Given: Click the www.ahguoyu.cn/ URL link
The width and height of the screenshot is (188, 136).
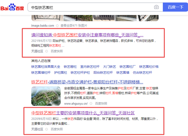Looking at the screenshot, I should tap(76, 104).
